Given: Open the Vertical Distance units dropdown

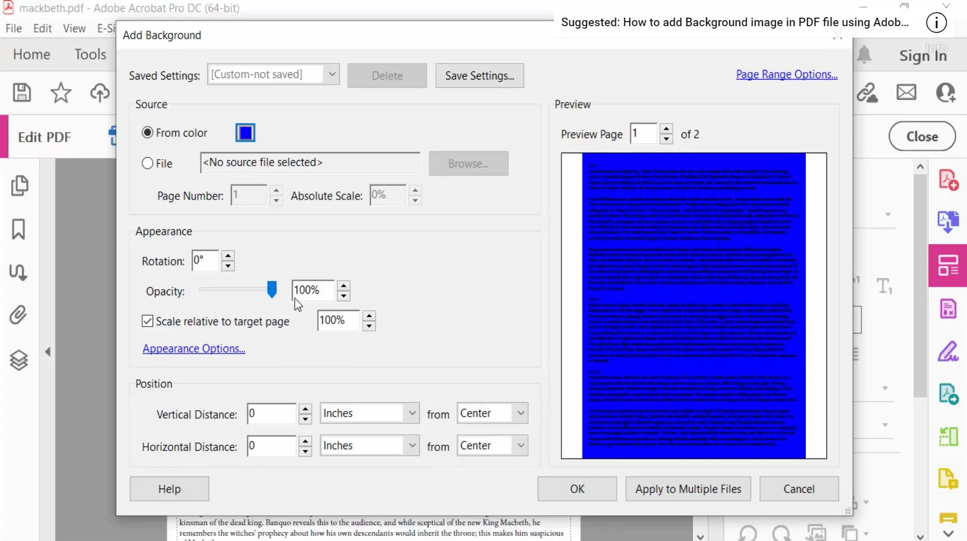Looking at the screenshot, I should 412,413.
